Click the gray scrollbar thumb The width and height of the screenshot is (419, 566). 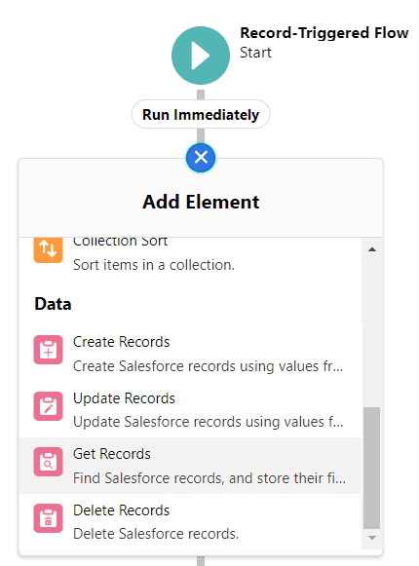coord(371,468)
